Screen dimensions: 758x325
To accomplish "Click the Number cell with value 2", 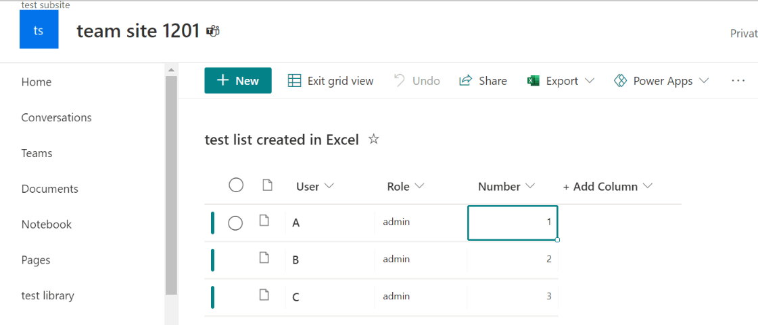I will tap(513, 260).
